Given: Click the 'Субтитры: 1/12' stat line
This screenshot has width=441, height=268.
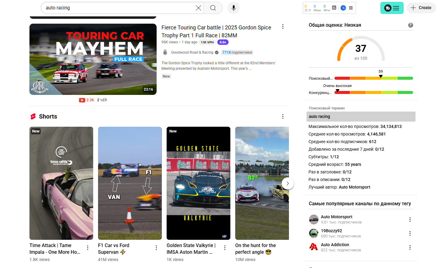Looking at the screenshot, I should [x=324, y=157].
